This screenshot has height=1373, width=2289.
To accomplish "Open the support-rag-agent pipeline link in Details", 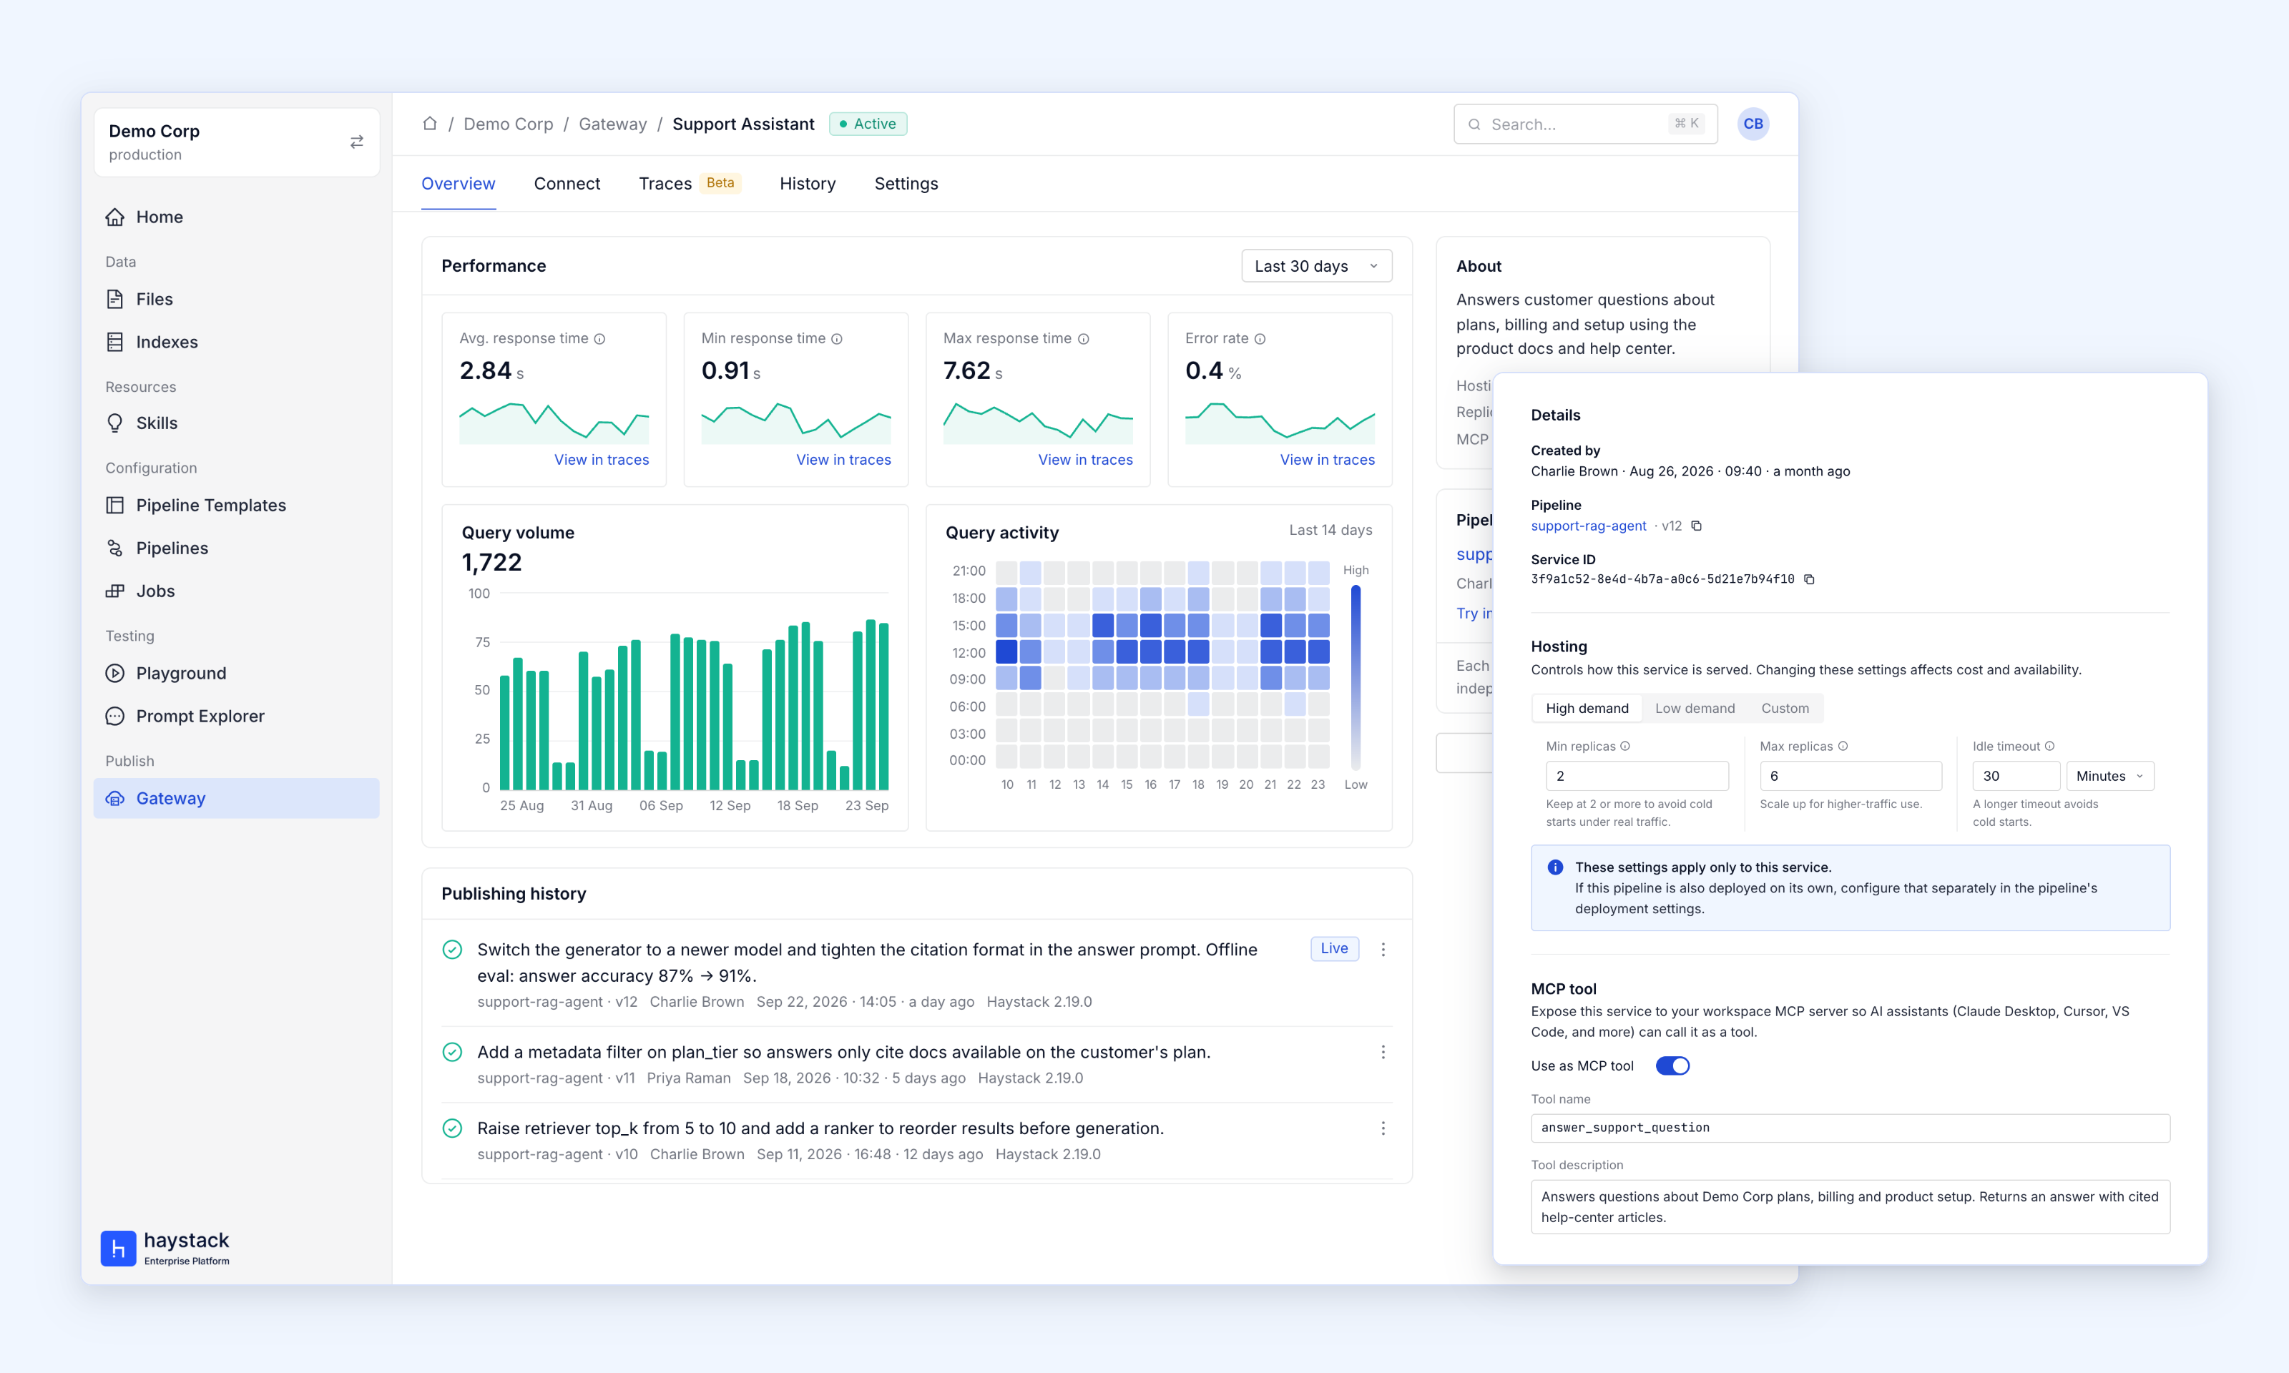I will (x=1588, y=526).
